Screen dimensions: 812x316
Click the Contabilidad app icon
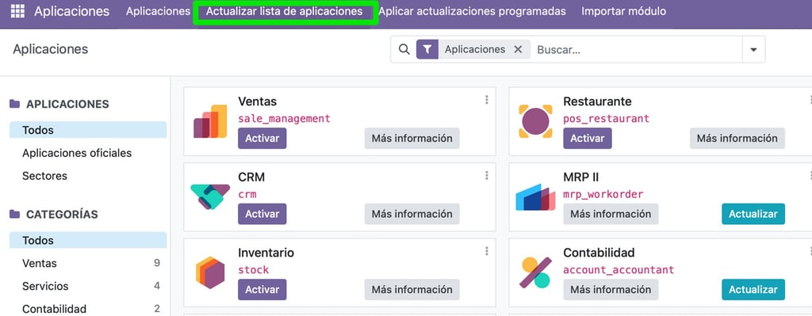click(x=535, y=272)
